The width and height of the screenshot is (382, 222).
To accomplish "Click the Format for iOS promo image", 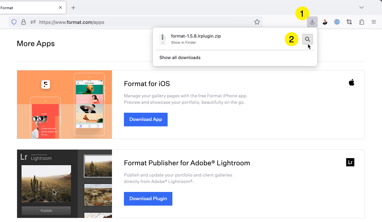I will click(x=65, y=105).
